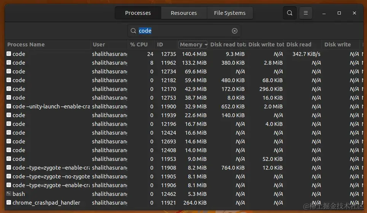The image size is (367, 213).
Task: Sort by Disk write column header
Action: click(341, 45)
